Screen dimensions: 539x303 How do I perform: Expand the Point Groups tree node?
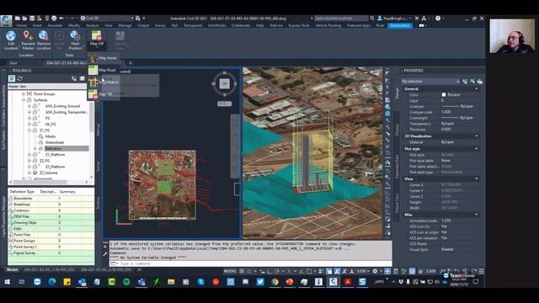[24, 93]
